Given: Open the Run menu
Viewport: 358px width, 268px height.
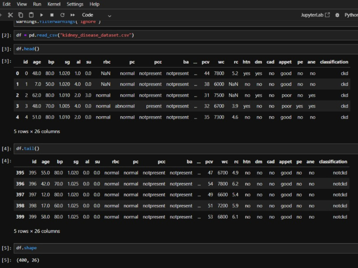Looking at the screenshot, I should [37, 4].
